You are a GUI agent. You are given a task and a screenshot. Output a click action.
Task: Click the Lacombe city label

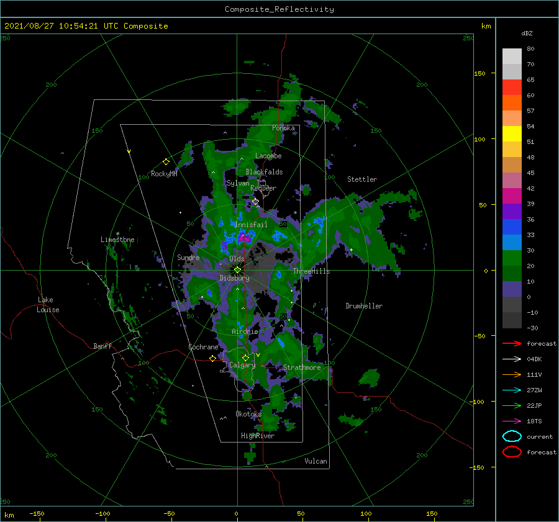coord(268,156)
